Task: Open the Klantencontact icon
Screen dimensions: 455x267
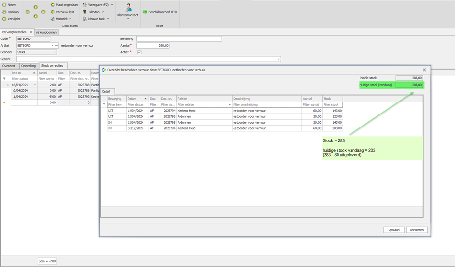Action: pyautogui.click(x=128, y=8)
